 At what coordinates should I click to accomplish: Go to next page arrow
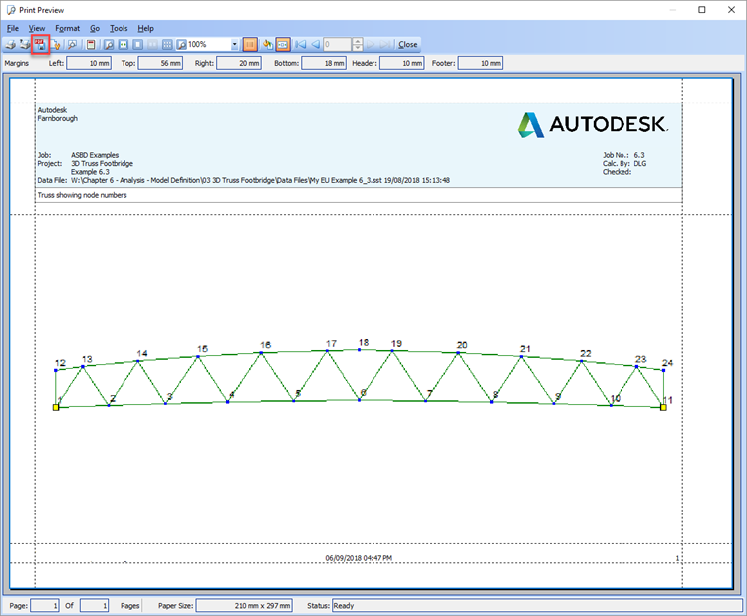click(x=372, y=44)
